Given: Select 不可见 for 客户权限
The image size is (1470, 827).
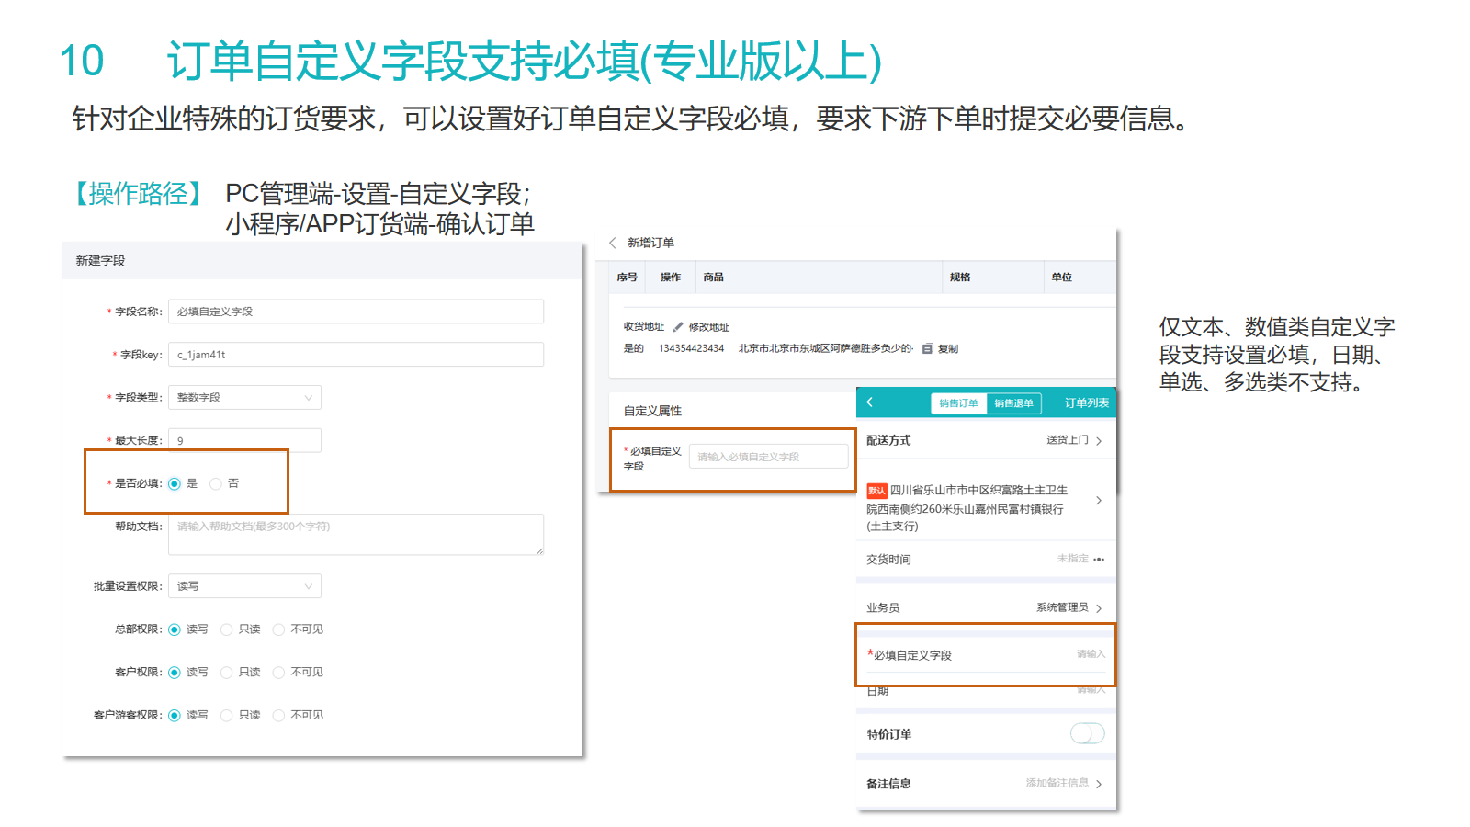Looking at the screenshot, I should tap(278, 673).
